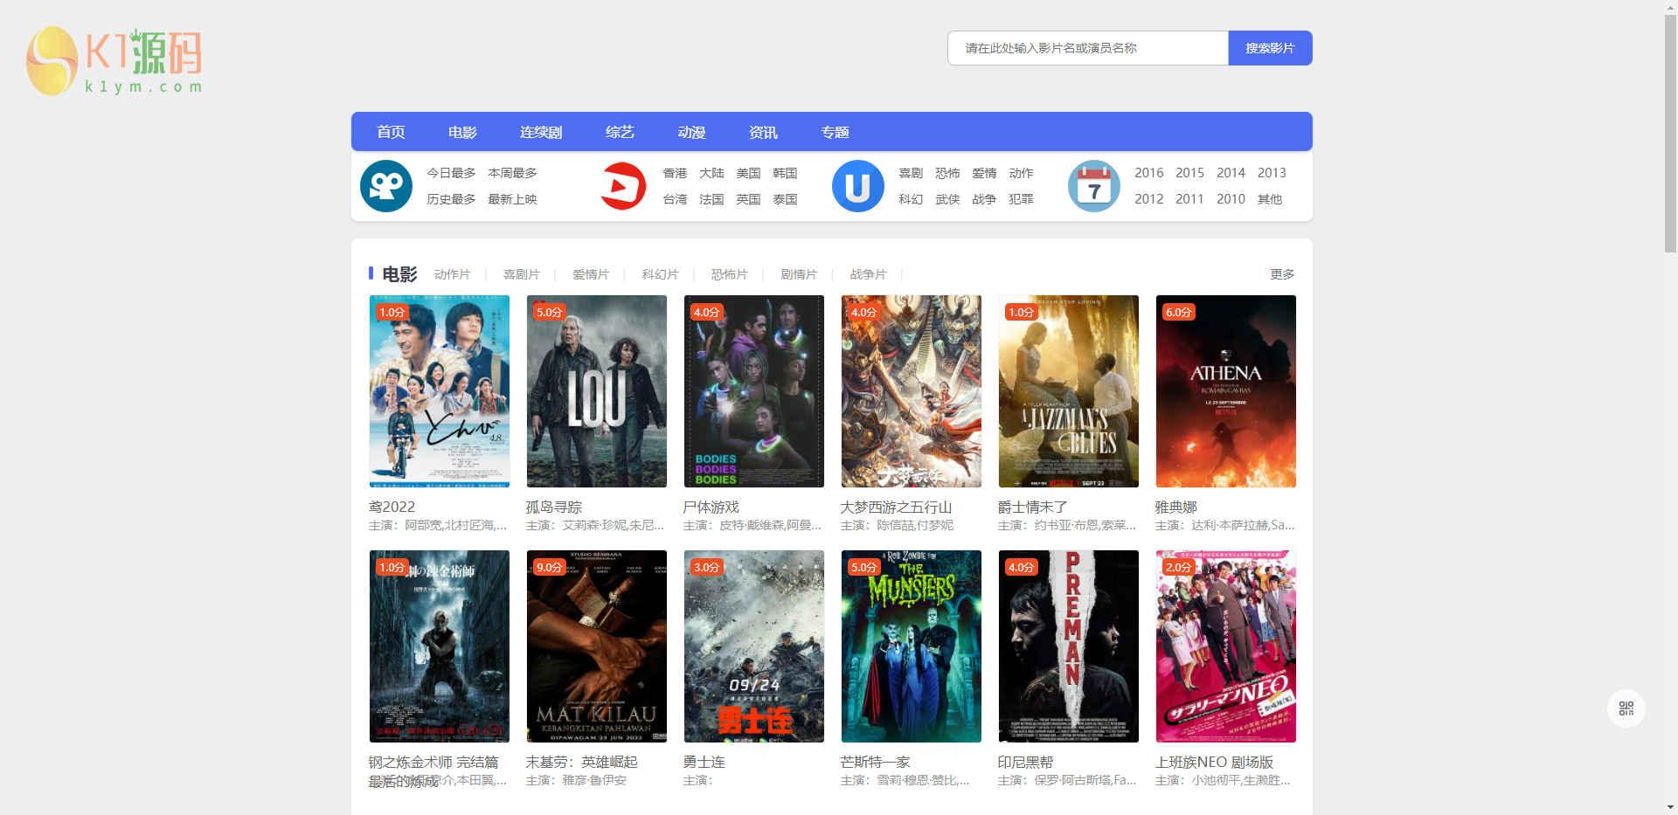Filter by 科幻片 category link
The image size is (1678, 815).
point(660,274)
